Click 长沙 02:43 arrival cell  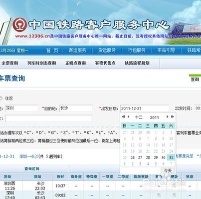click(x=40, y=195)
